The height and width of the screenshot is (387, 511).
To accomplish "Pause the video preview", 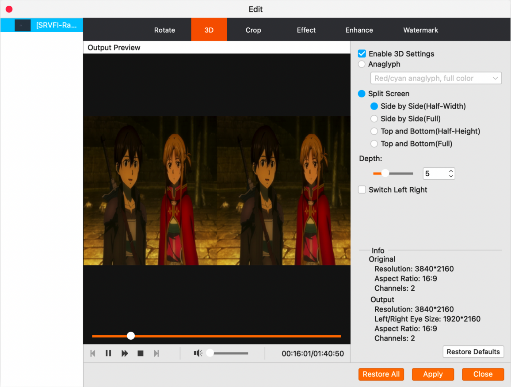I will point(109,353).
